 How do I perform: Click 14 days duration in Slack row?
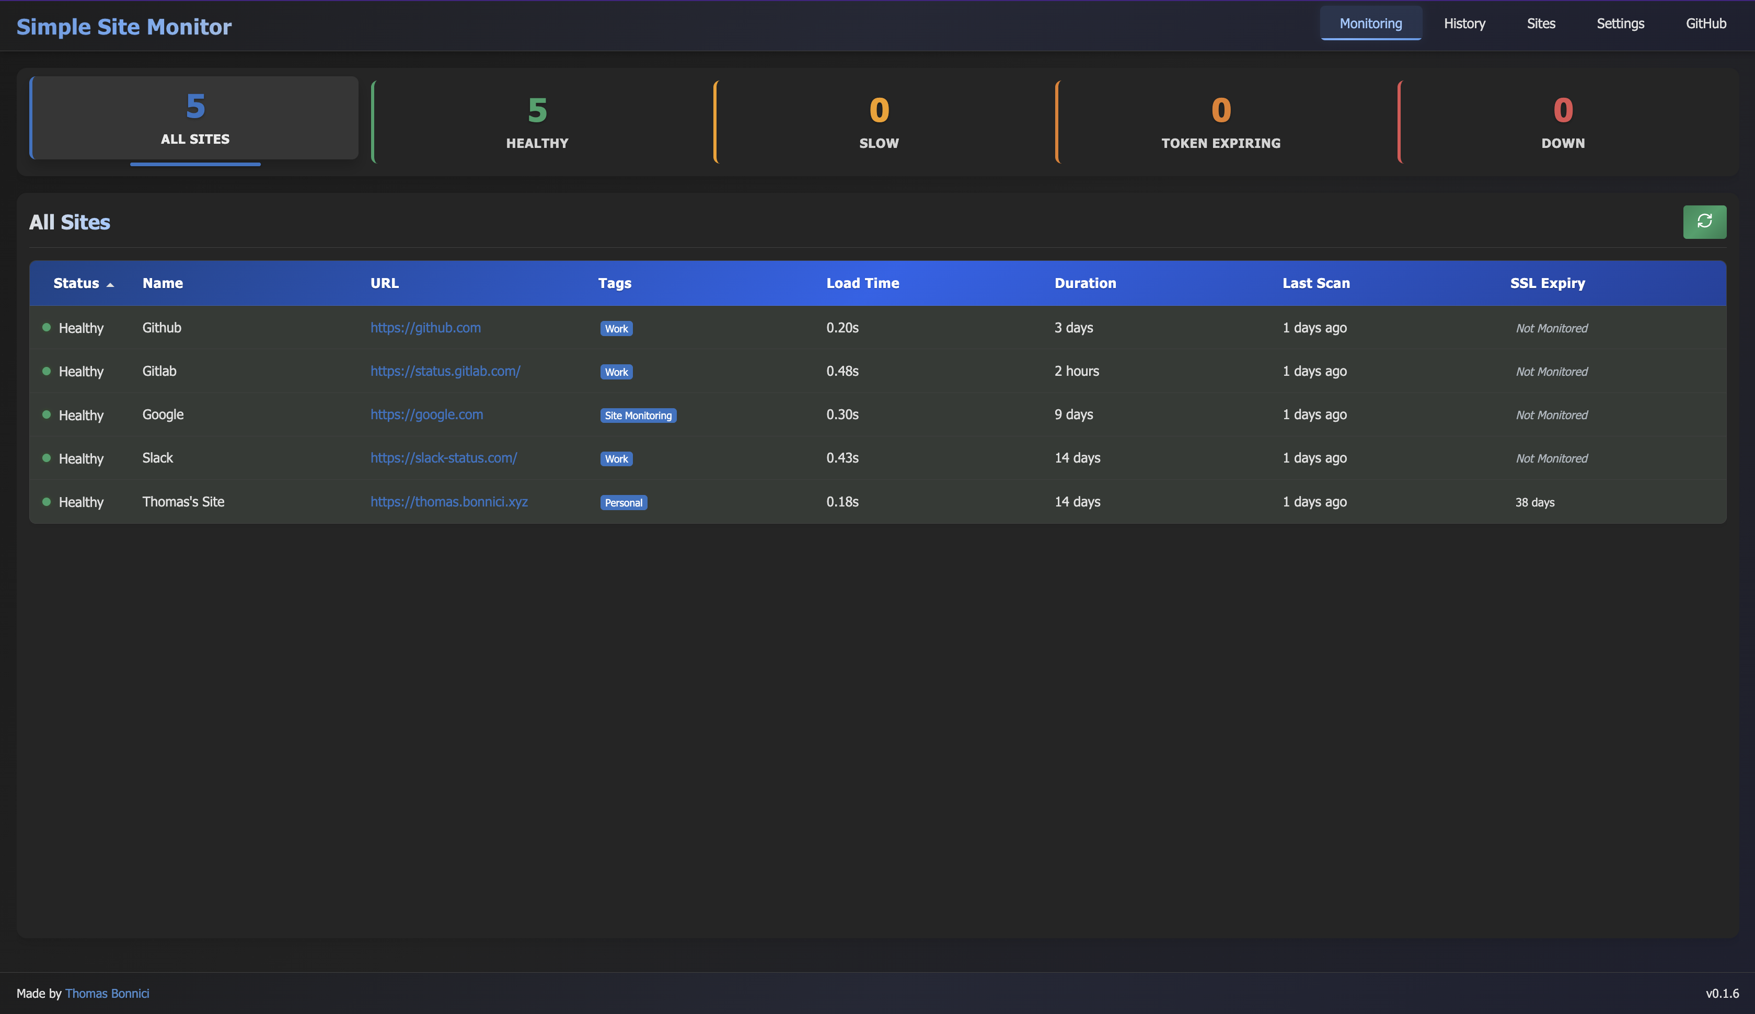point(1077,457)
